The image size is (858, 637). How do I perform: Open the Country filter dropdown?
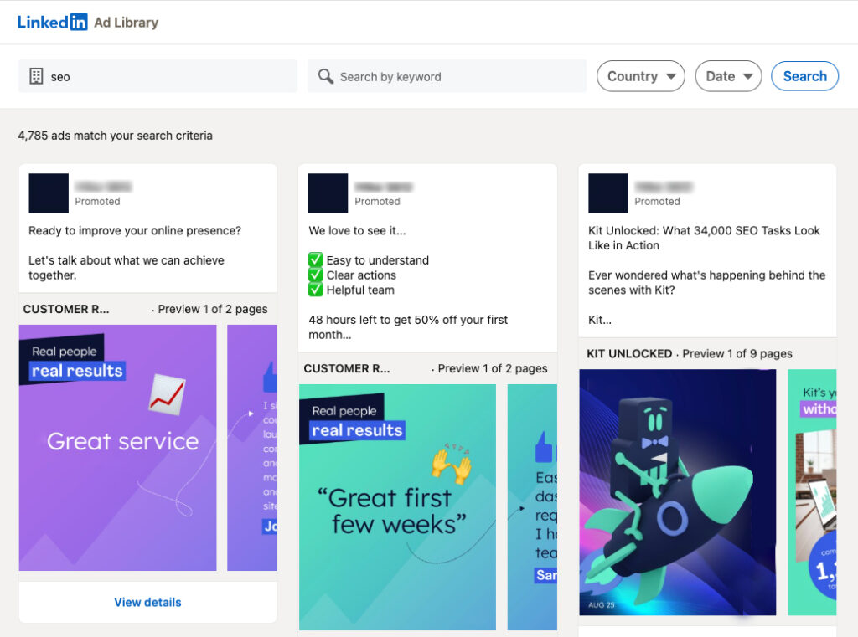(x=640, y=76)
